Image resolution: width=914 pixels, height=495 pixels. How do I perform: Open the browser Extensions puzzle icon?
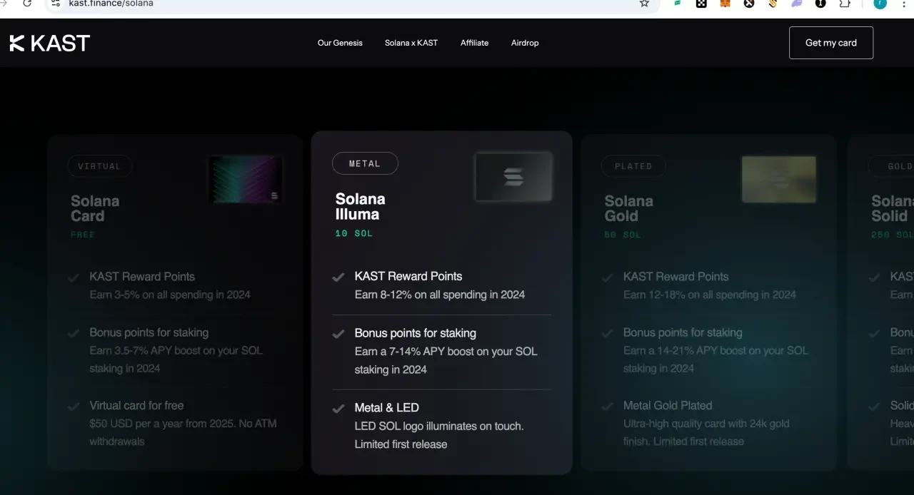(845, 4)
